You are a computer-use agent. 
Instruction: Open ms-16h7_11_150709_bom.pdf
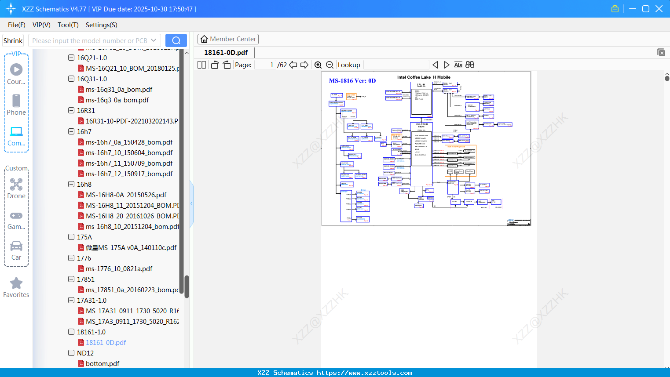(x=129, y=163)
